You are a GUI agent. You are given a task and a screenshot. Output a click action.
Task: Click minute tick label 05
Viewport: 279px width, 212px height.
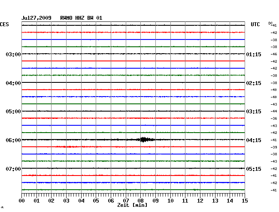pyautogui.click(x=96, y=200)
